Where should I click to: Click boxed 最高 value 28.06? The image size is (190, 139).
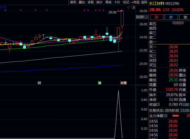coord(173,75)
